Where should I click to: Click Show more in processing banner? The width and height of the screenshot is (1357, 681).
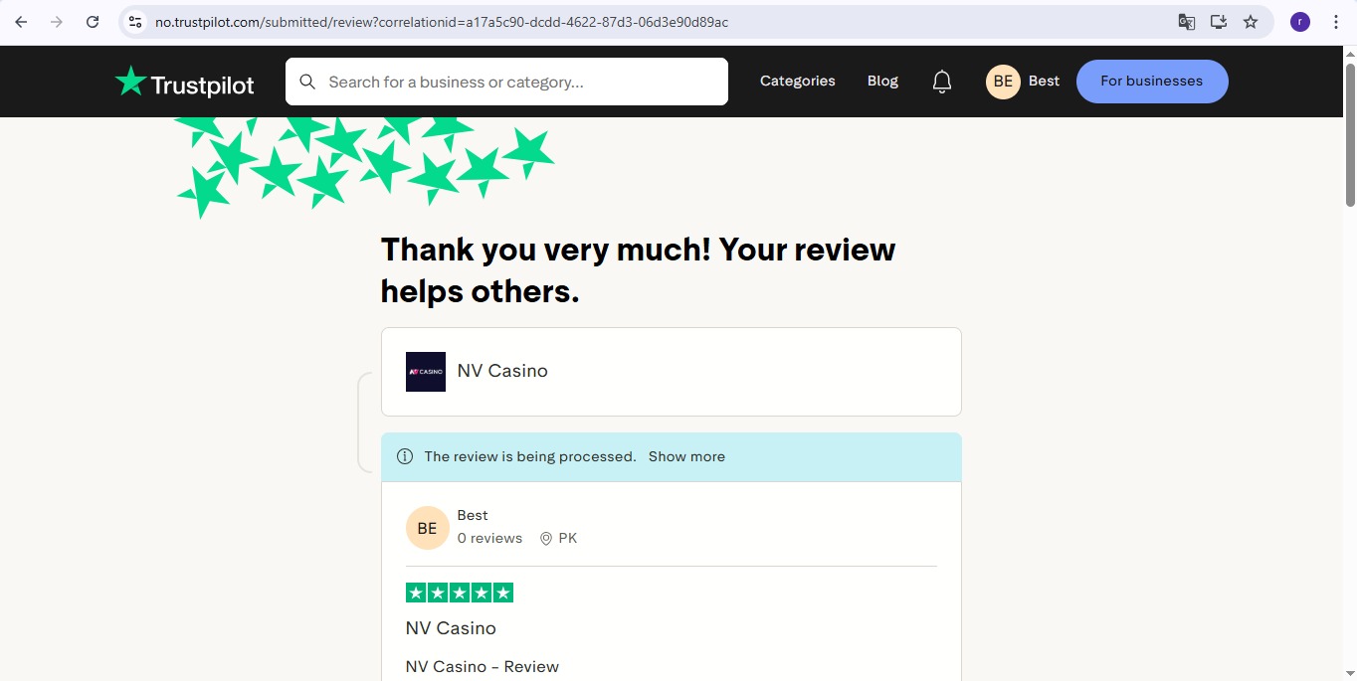[686, 457]
